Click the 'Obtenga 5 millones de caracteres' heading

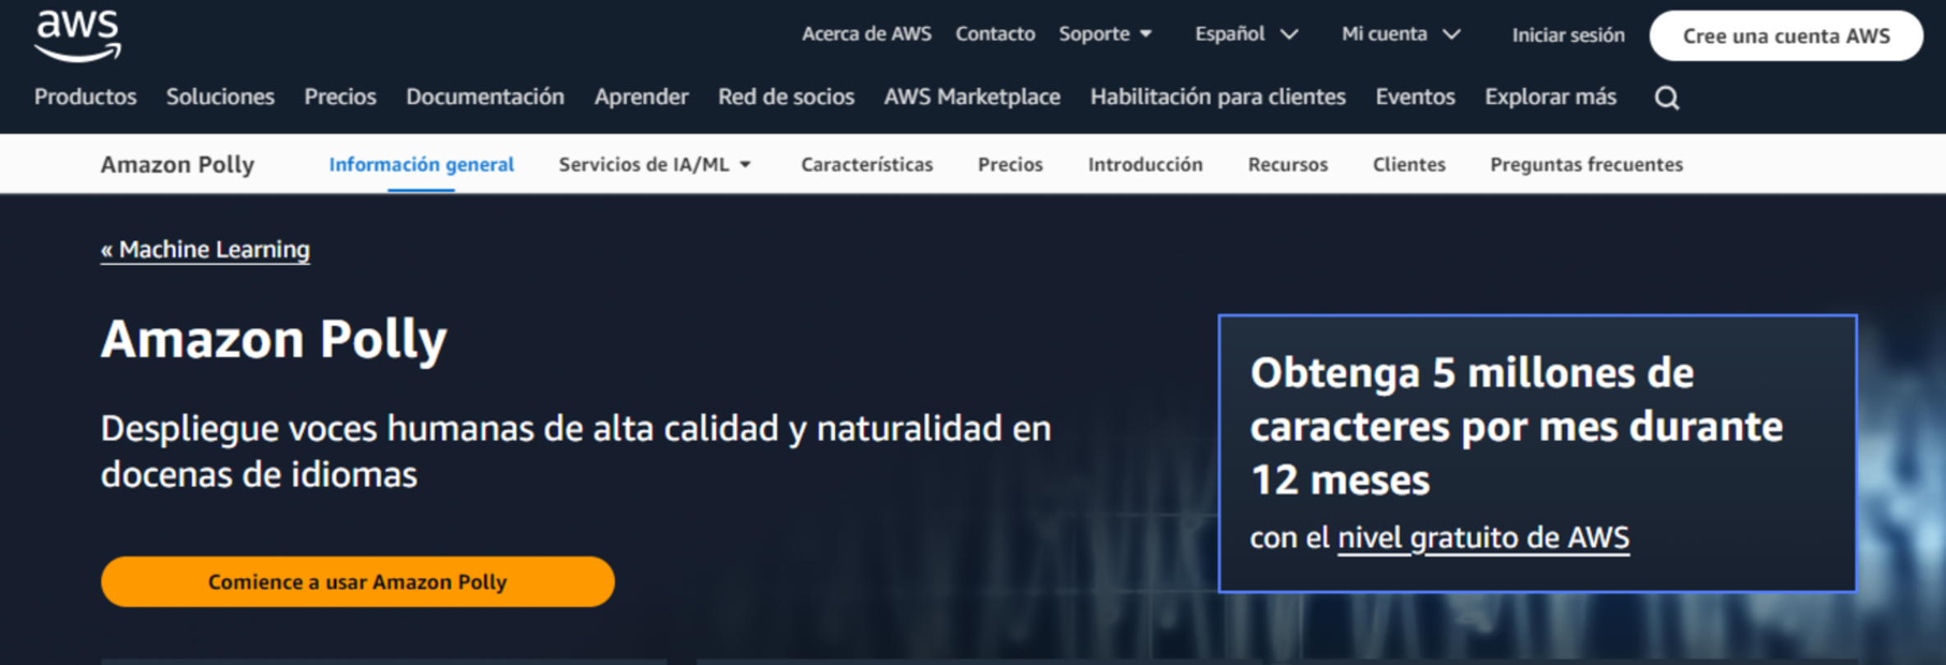pos(1517,426)
